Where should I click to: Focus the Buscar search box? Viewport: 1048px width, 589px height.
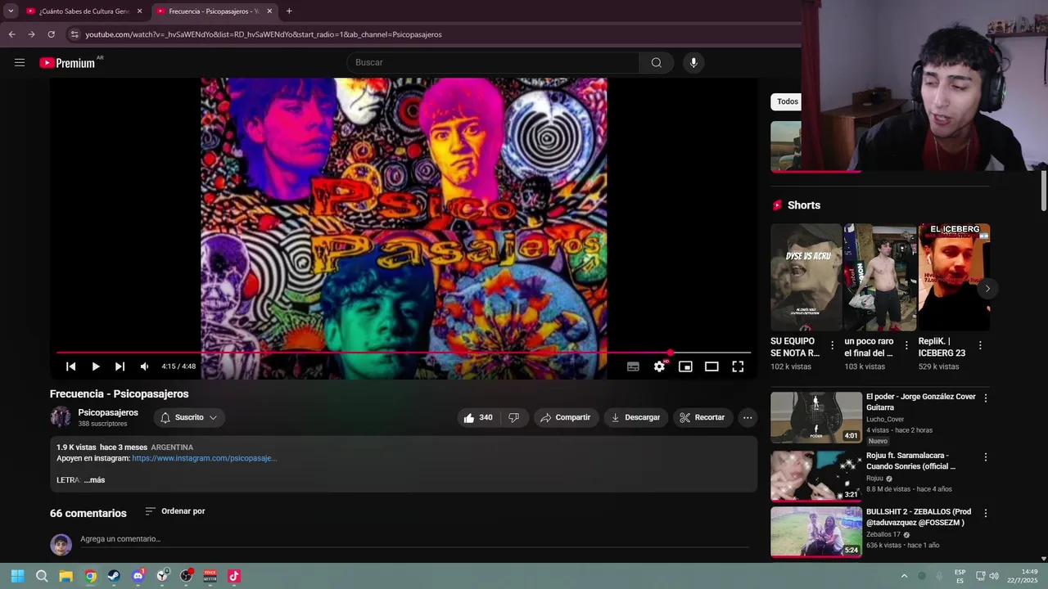click(x=493, y=63)
